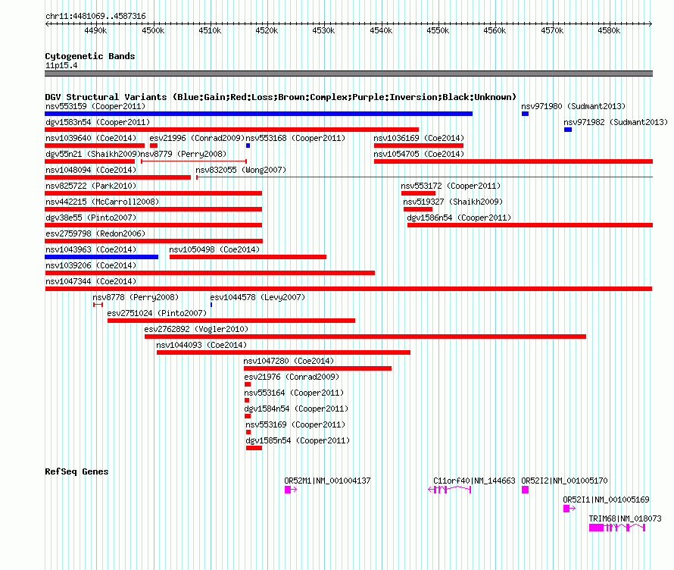Select the small nsv8778 (Perry2008) interval marker
The height and width of the screenshot is (570, 674).
tap(98, 305)
